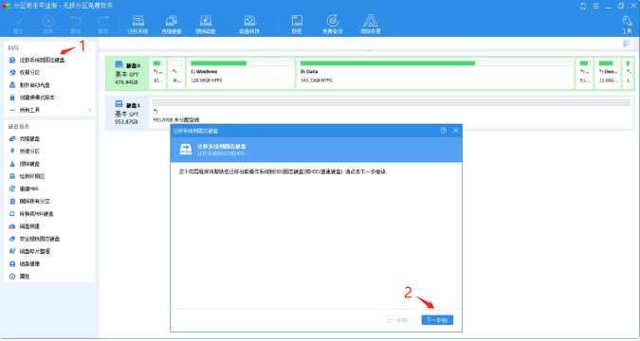This screenshot has height=341, width=640.
Task: Open the 工具 wrench icon
Action: point(627,25)
